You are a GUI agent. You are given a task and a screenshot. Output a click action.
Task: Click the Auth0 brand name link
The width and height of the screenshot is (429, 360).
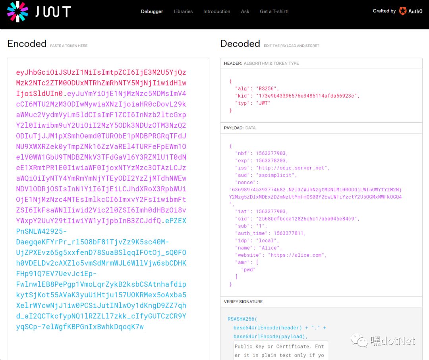coord(415,11)
